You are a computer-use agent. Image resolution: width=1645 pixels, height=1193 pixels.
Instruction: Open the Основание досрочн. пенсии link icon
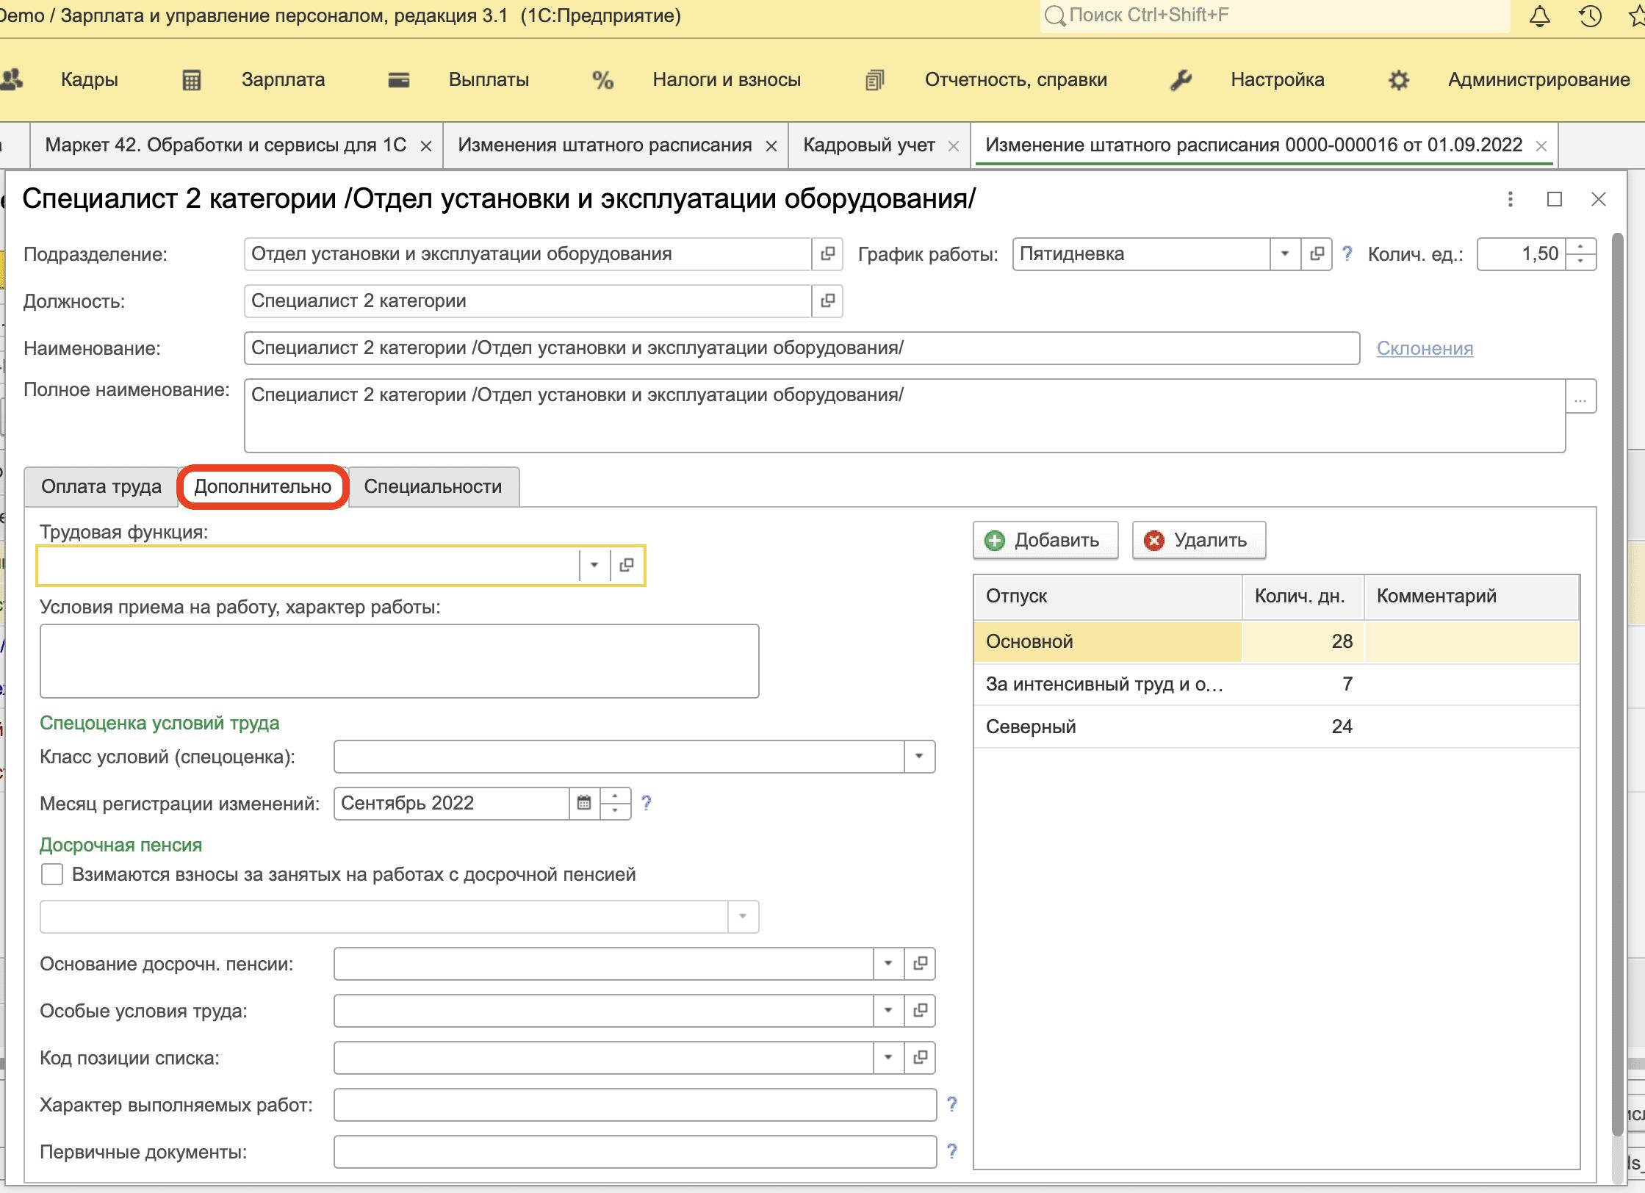tap(919, 964)
